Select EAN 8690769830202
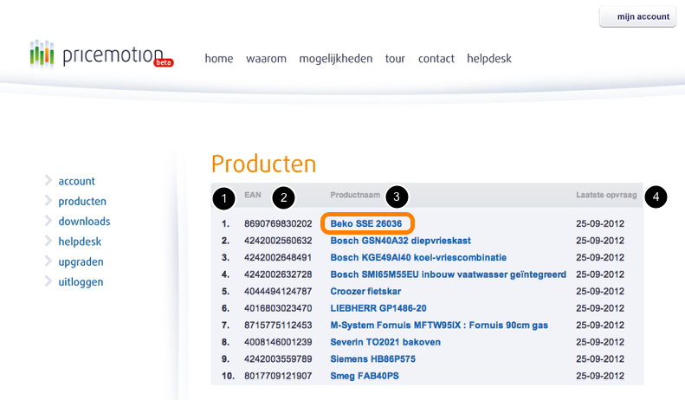 [x=278, y=223]
